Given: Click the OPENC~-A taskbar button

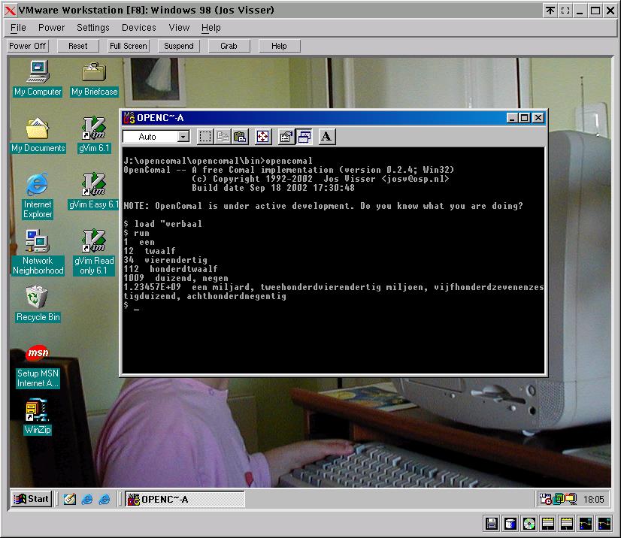Looking at the screenshot, I should [x=184, y=500].
